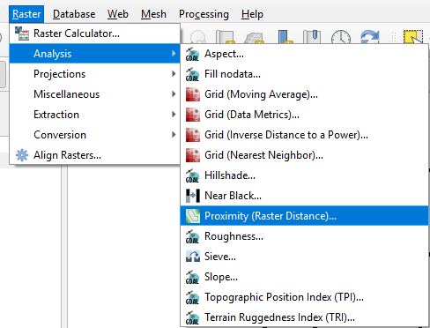Viewport: 430px width, 328px height.
Task: Expand the Extraction submenu arrow
Action: 174,115
